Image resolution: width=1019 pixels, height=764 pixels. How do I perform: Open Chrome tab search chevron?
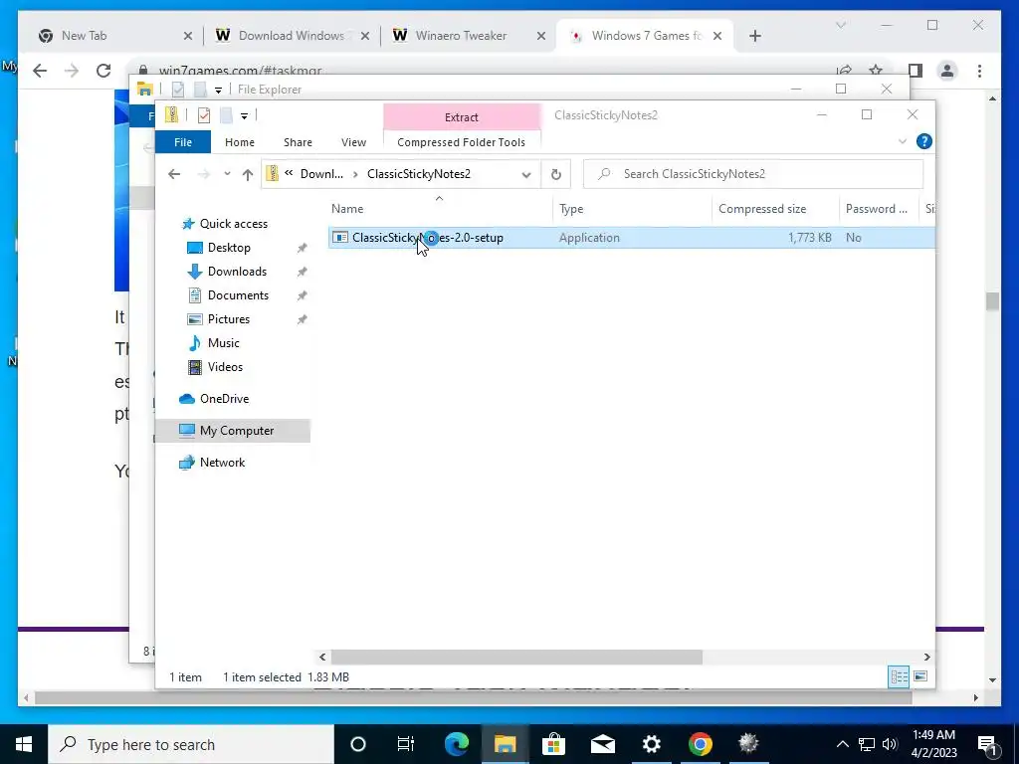(x=840, y=25)
